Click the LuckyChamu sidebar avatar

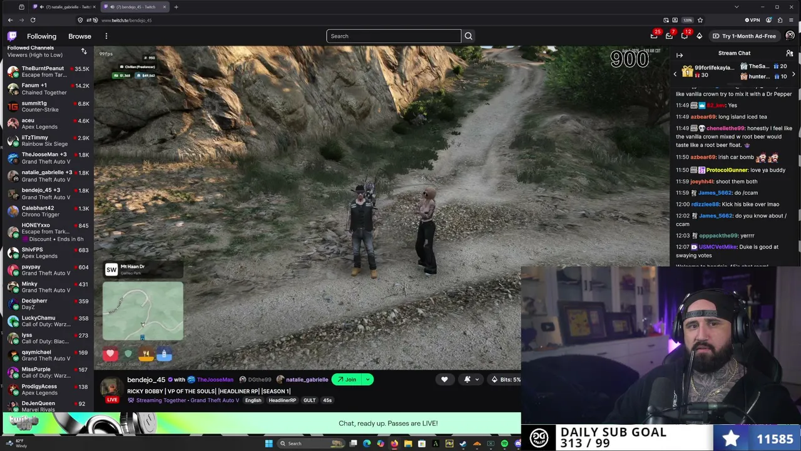coord(13,321)
